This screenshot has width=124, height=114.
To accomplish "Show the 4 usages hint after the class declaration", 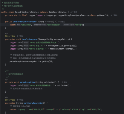I will click(x=74, y=12).
